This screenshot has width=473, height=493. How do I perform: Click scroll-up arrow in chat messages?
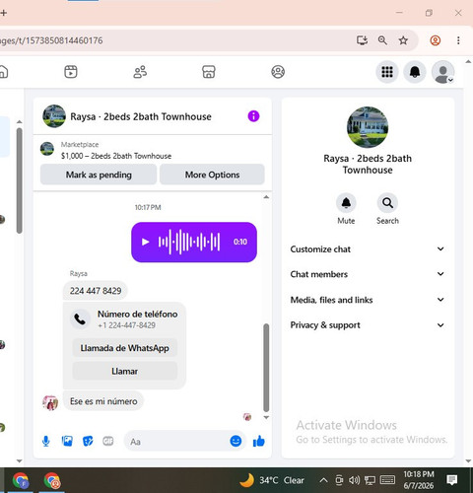(266, 197)
